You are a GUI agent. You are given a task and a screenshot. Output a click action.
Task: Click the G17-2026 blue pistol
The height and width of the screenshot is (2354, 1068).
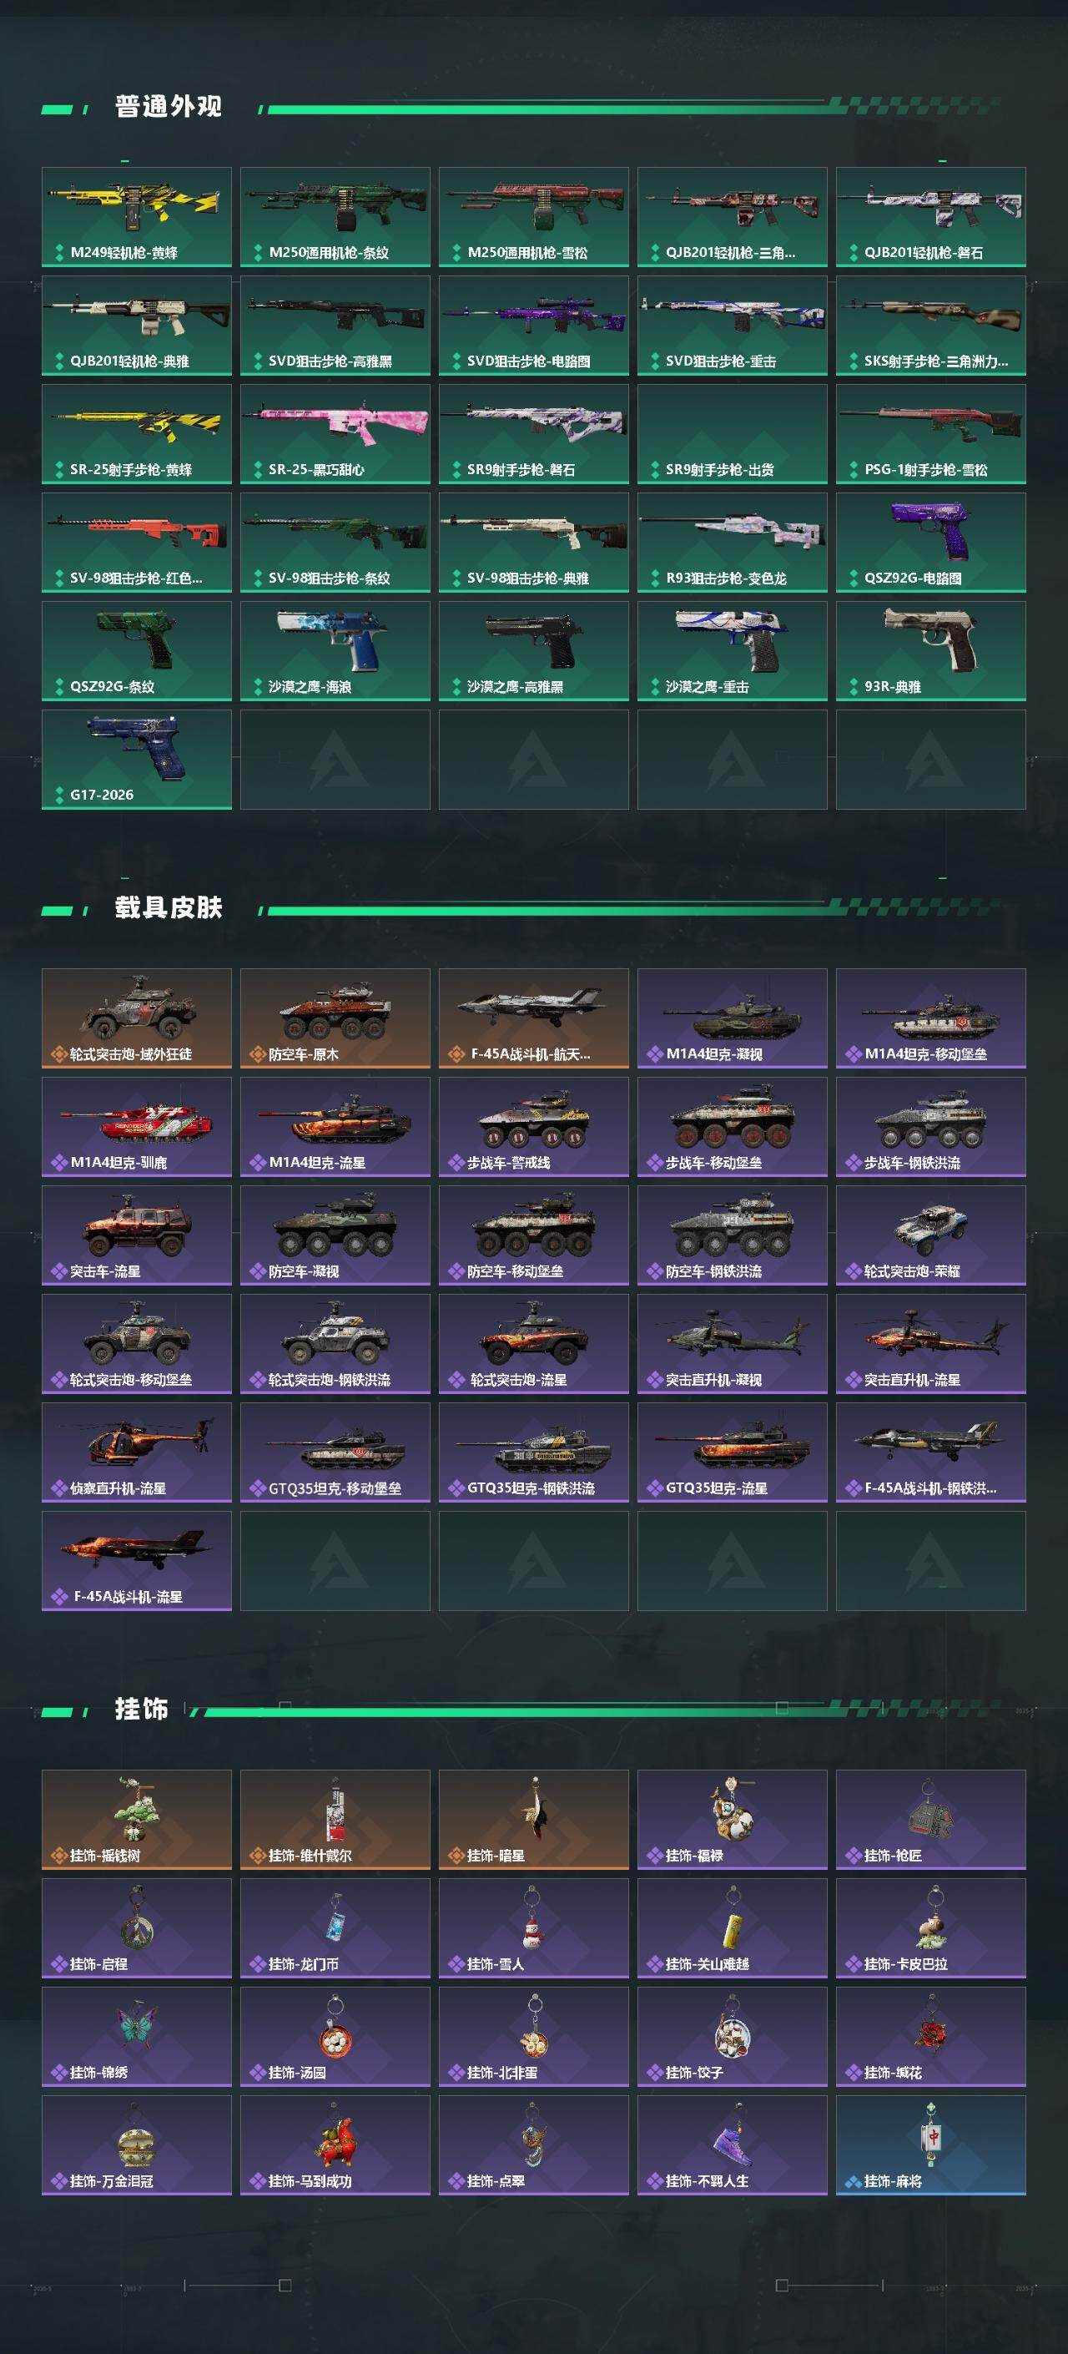click(x=136, y=760)
